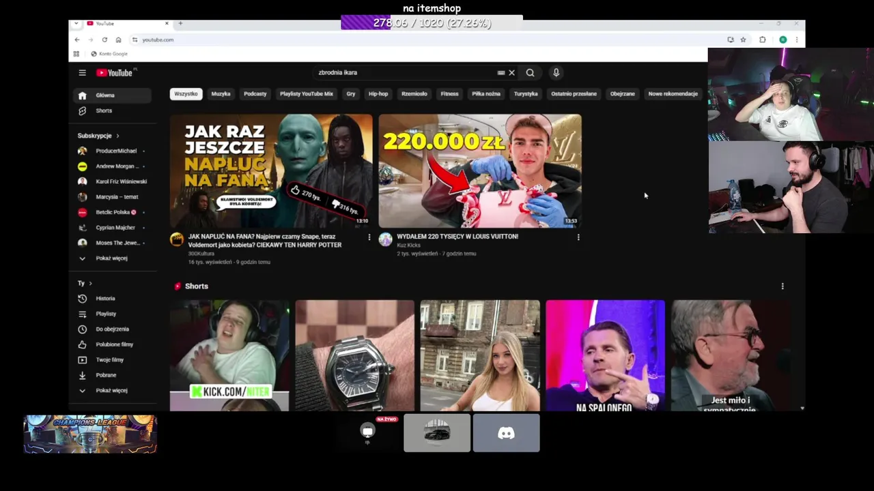The height and width of the screenshot is (491, 874).
Task: Select the Podcasty filter chip
Action: pyautogui.click(x=255, y=94)
